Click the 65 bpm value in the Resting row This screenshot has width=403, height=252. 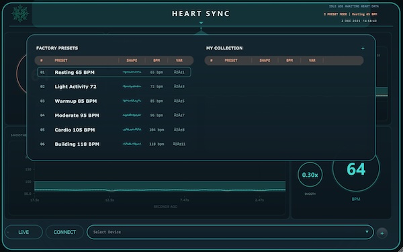pyautogui.click(x=156, y=73)
